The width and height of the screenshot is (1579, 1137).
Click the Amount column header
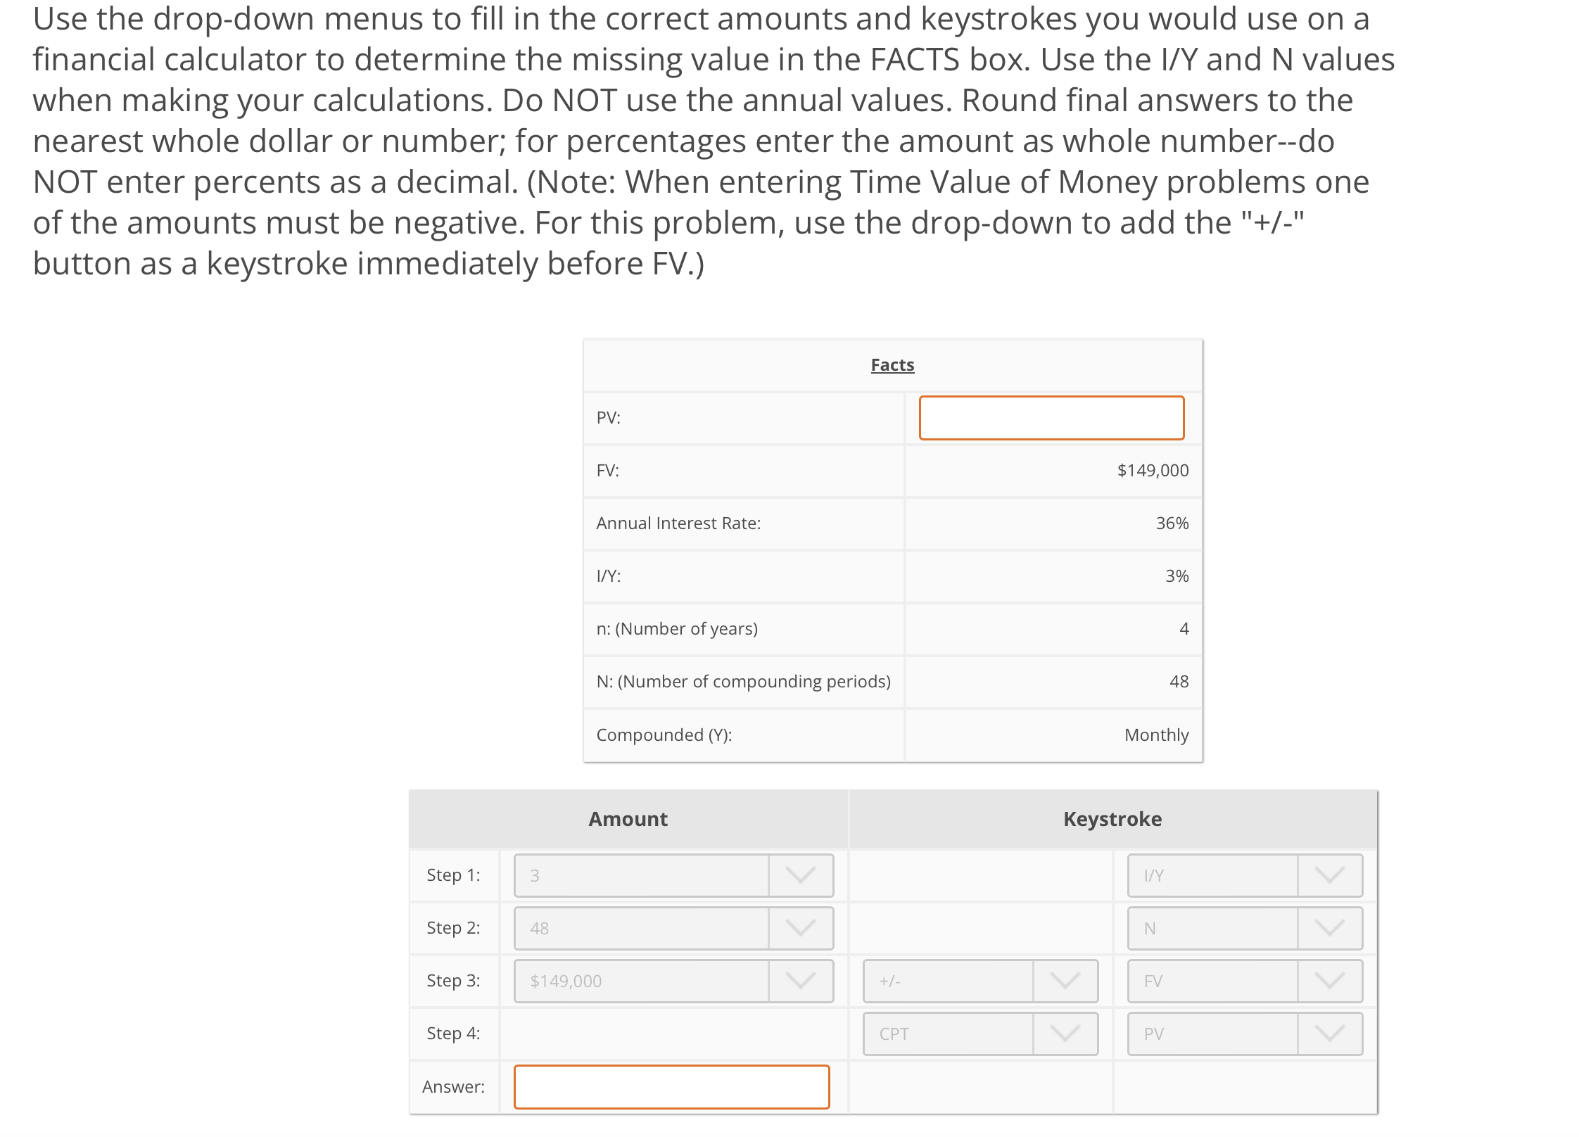pyautogui.click(x=627, y=818)
